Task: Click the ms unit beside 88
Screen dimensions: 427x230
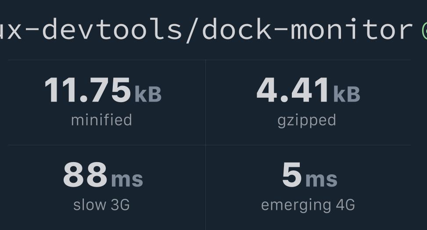Action: (127, 180)
